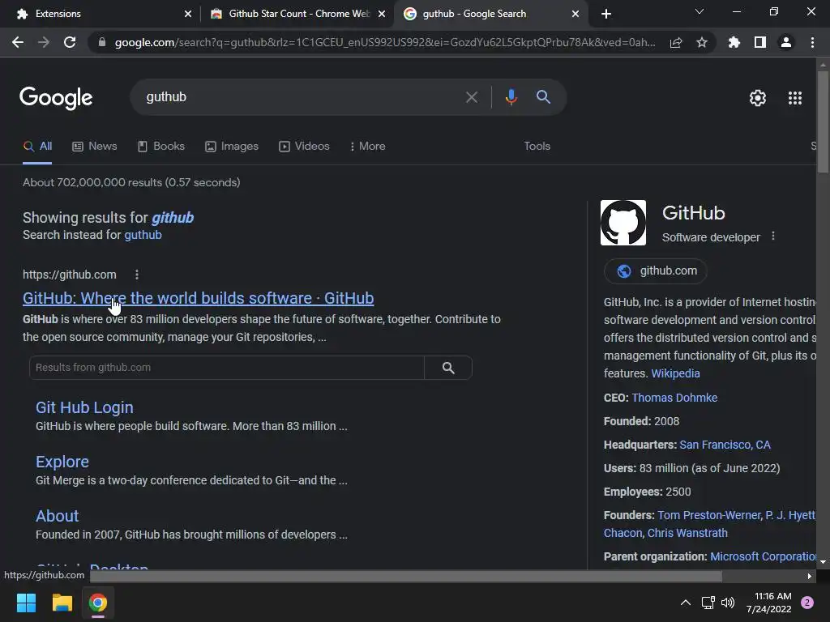Click the horizontal scrollbar right arrow
This screenshot has height=622, width=830.
pyautogui.click(x=810, y=576)
